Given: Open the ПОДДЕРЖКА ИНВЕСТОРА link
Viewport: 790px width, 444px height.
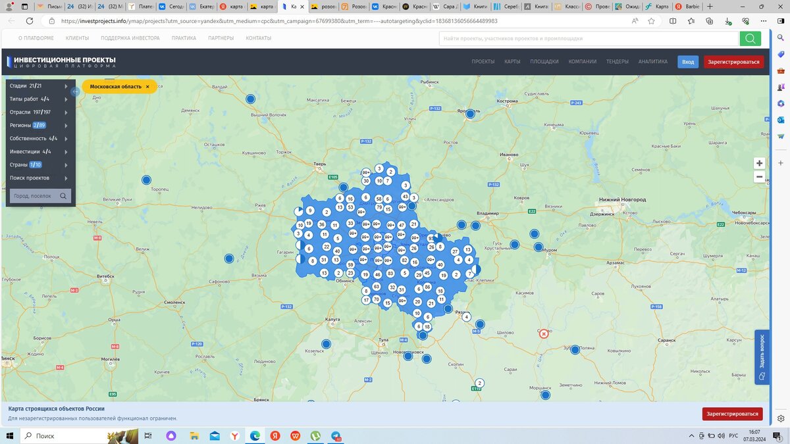Looking at the screenshot, I should [130, 38].
